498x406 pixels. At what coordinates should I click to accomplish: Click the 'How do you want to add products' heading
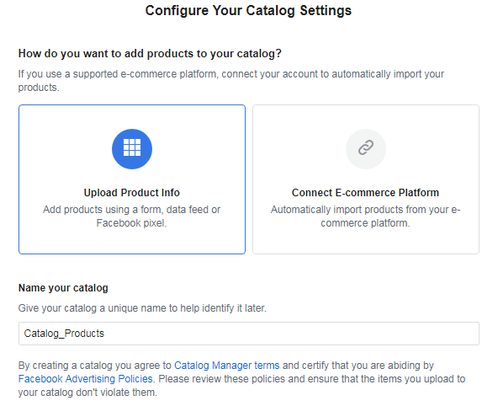pos(150,53)
